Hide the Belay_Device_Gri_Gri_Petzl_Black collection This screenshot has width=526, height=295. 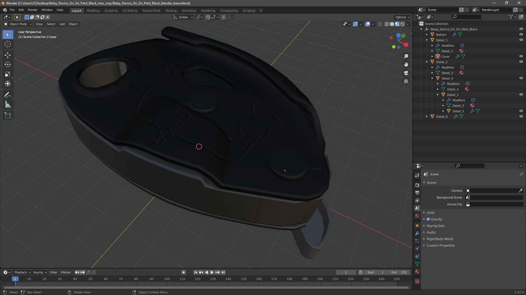(x=521, y=29)
